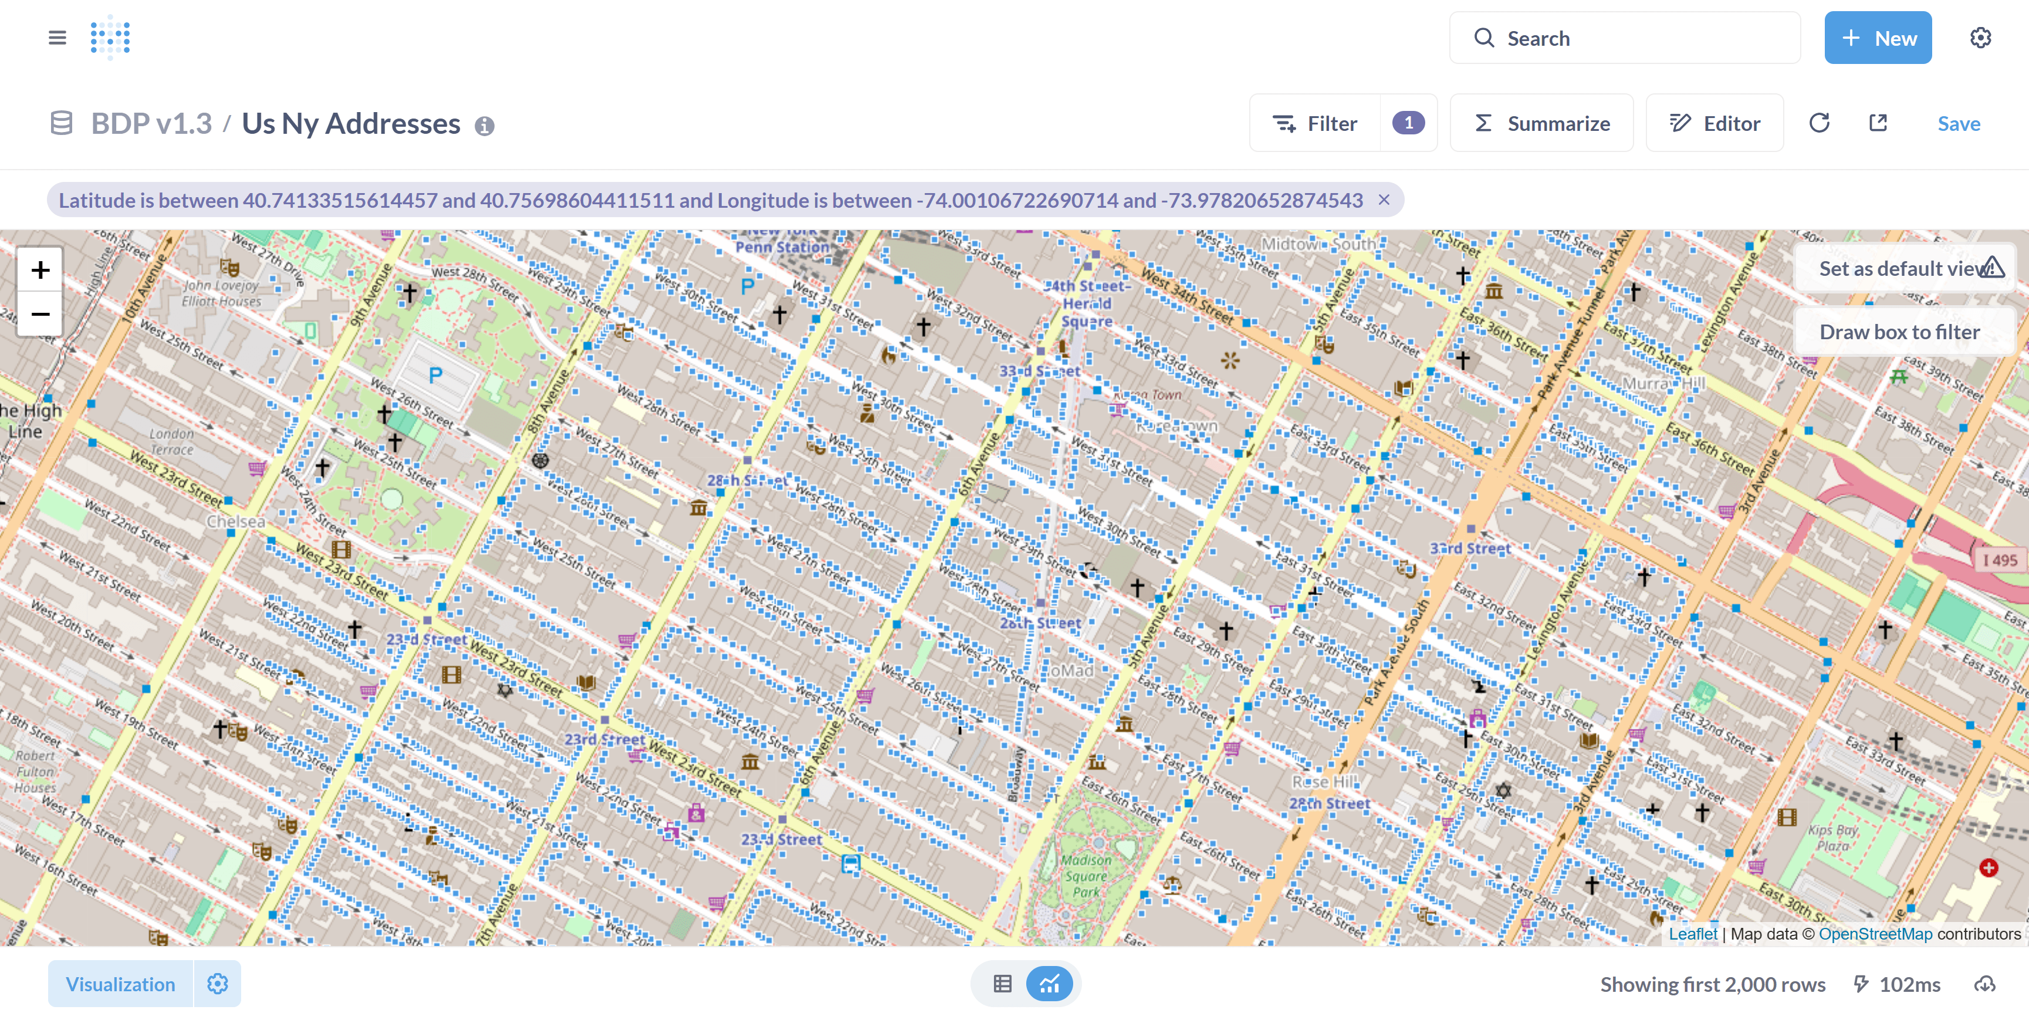Open the notebook Editor
The width and height of the screenshot is (2029, 1020).
[1714, 124]
